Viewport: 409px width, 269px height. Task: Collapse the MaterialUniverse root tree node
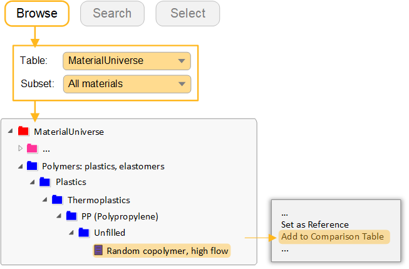(11, 131)
